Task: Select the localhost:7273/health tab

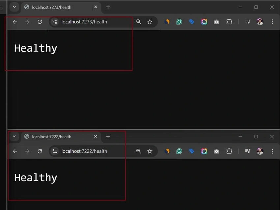Action: tap(61, 7)
